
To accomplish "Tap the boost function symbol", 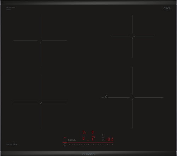I will (x=74, y=140).
